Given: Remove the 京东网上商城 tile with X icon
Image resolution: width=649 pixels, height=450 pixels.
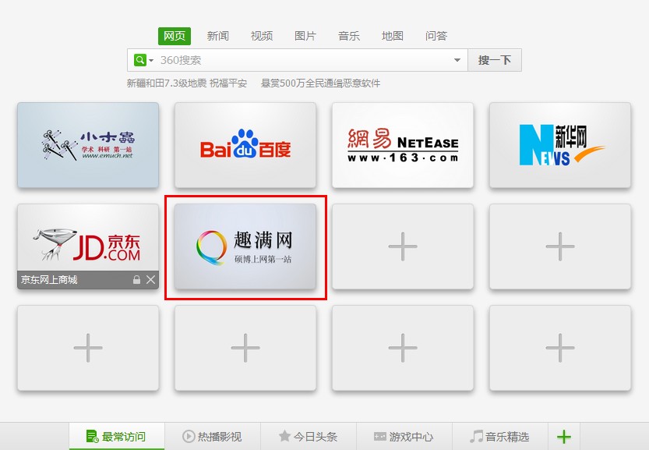Looking at the screenshot, I should (150, 280).
